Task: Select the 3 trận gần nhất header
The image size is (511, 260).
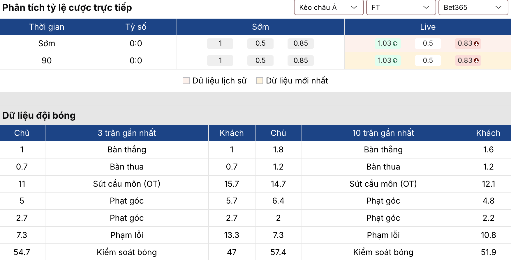Action: (x=127, y=133)
